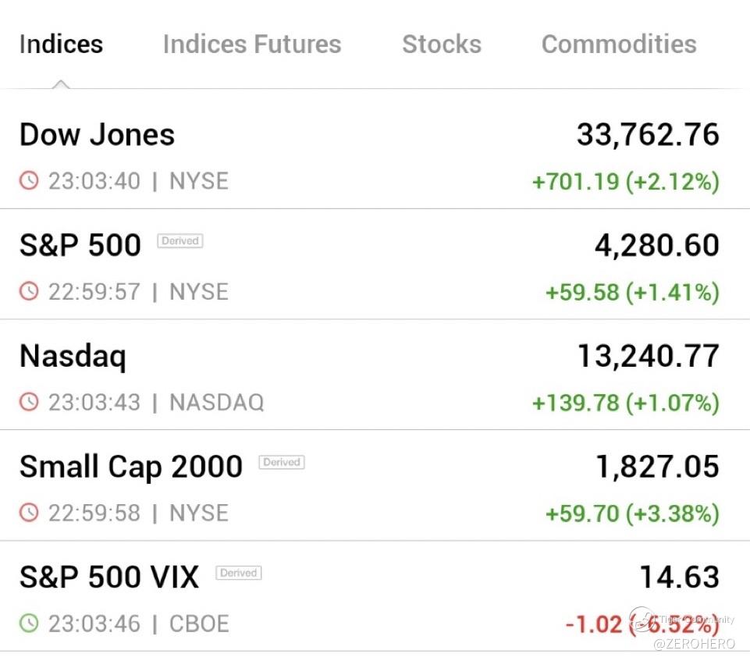
Task: Click the S&P 500 change +59.58 (+1.41%)
Action: point(632,293)
